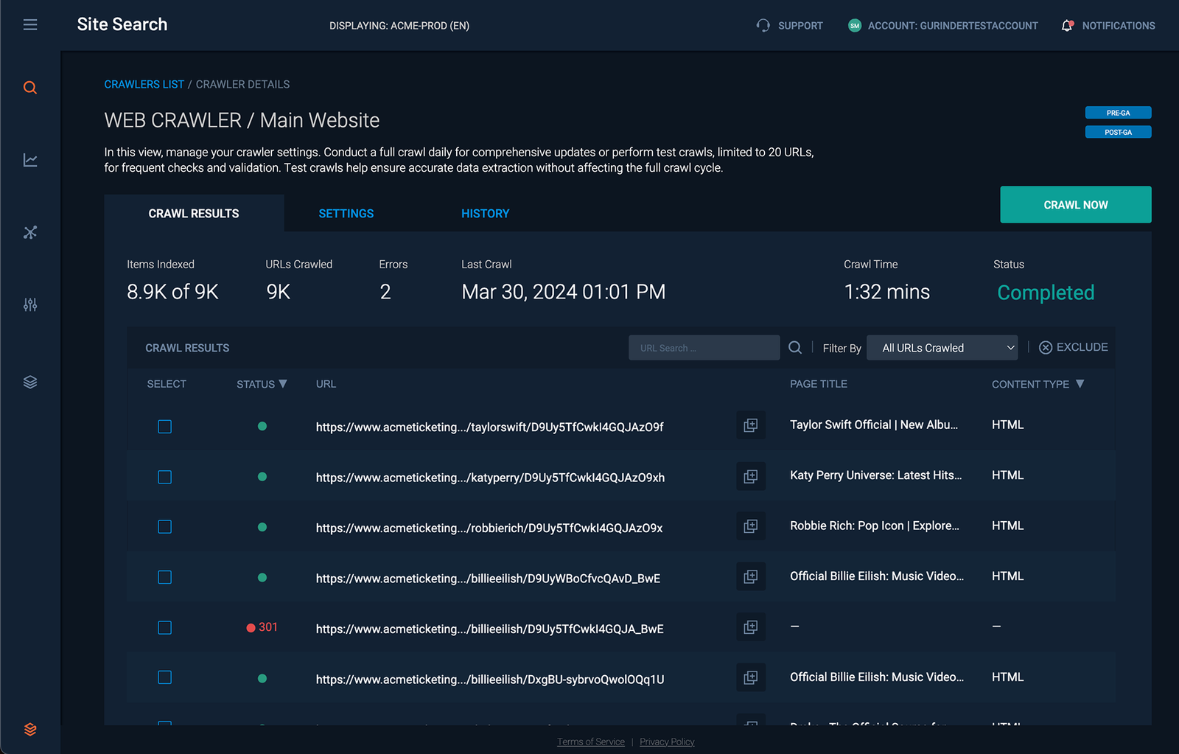
Task: Click the support headset icon
Action: tap(763, 25)
